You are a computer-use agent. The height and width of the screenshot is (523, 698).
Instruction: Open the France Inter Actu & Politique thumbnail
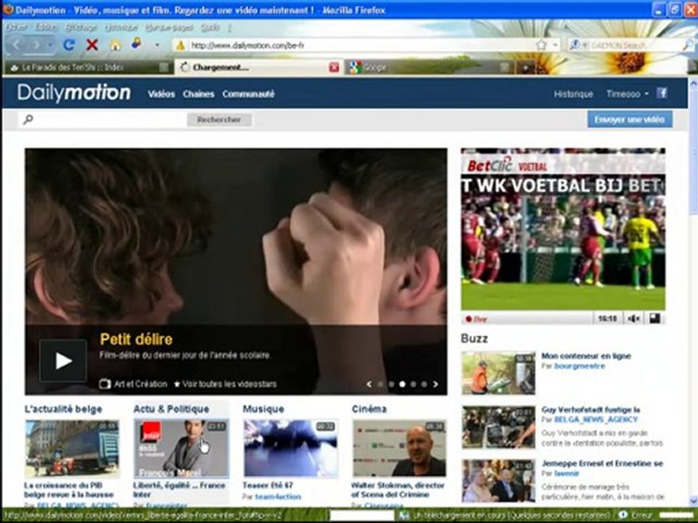(181, 448)
